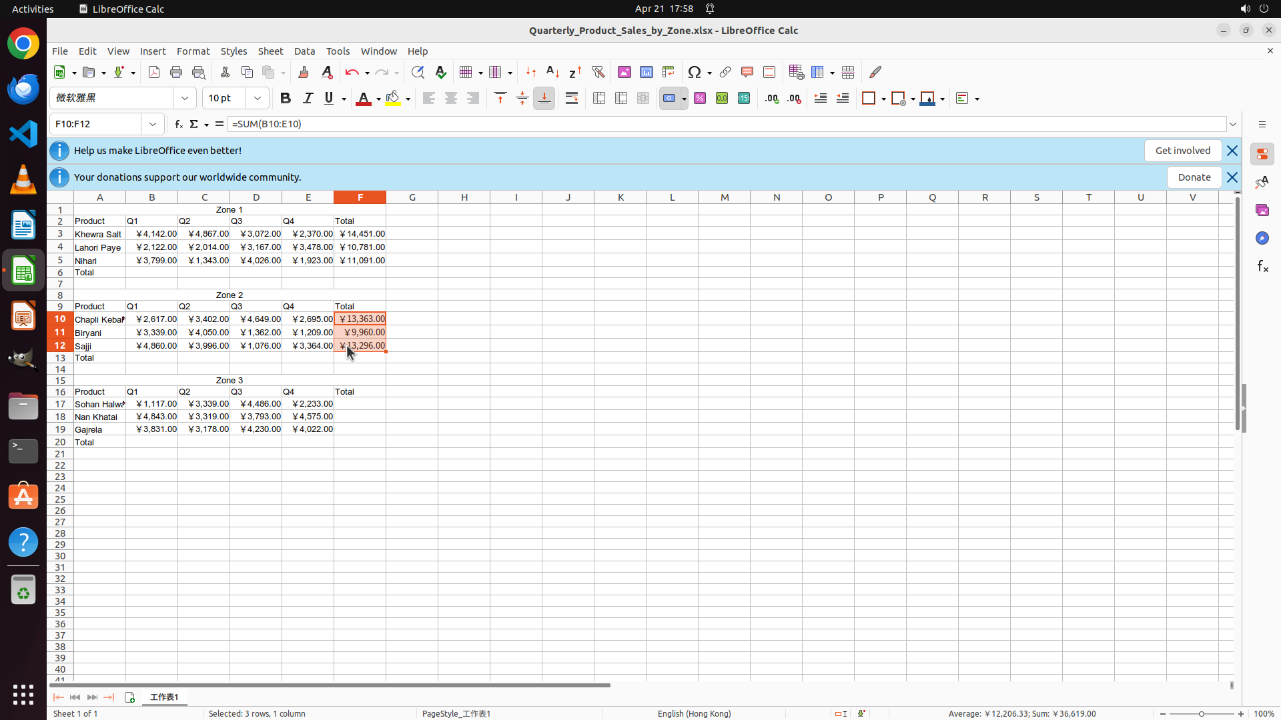Image resolution: width=1281 pixels, height=720 pixels.
Task: Toggle wrap text
Action: (572, 99)
